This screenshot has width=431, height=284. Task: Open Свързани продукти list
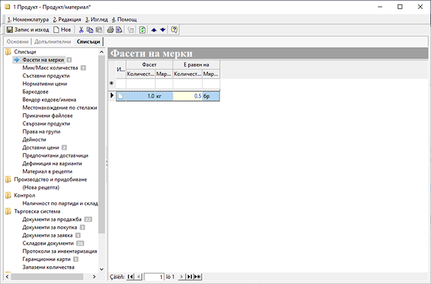coord(46,123)
